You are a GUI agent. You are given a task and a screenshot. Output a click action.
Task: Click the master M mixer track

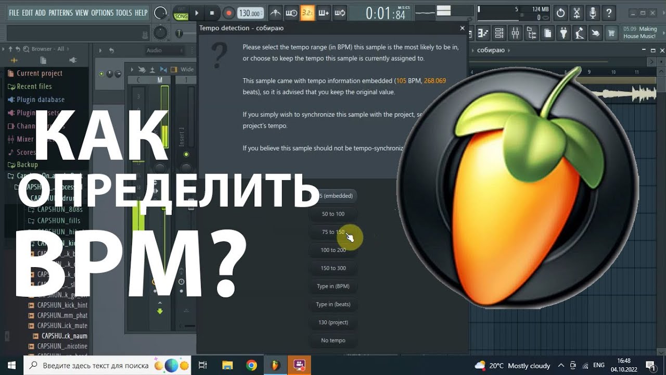pos(160,80)
